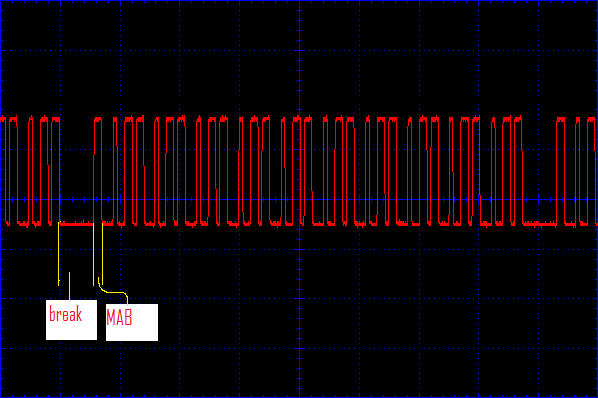Click the rising edge ending the right-side break
Image resolution: width=598 pixels, height=398 pixels.
coord(555,174)
